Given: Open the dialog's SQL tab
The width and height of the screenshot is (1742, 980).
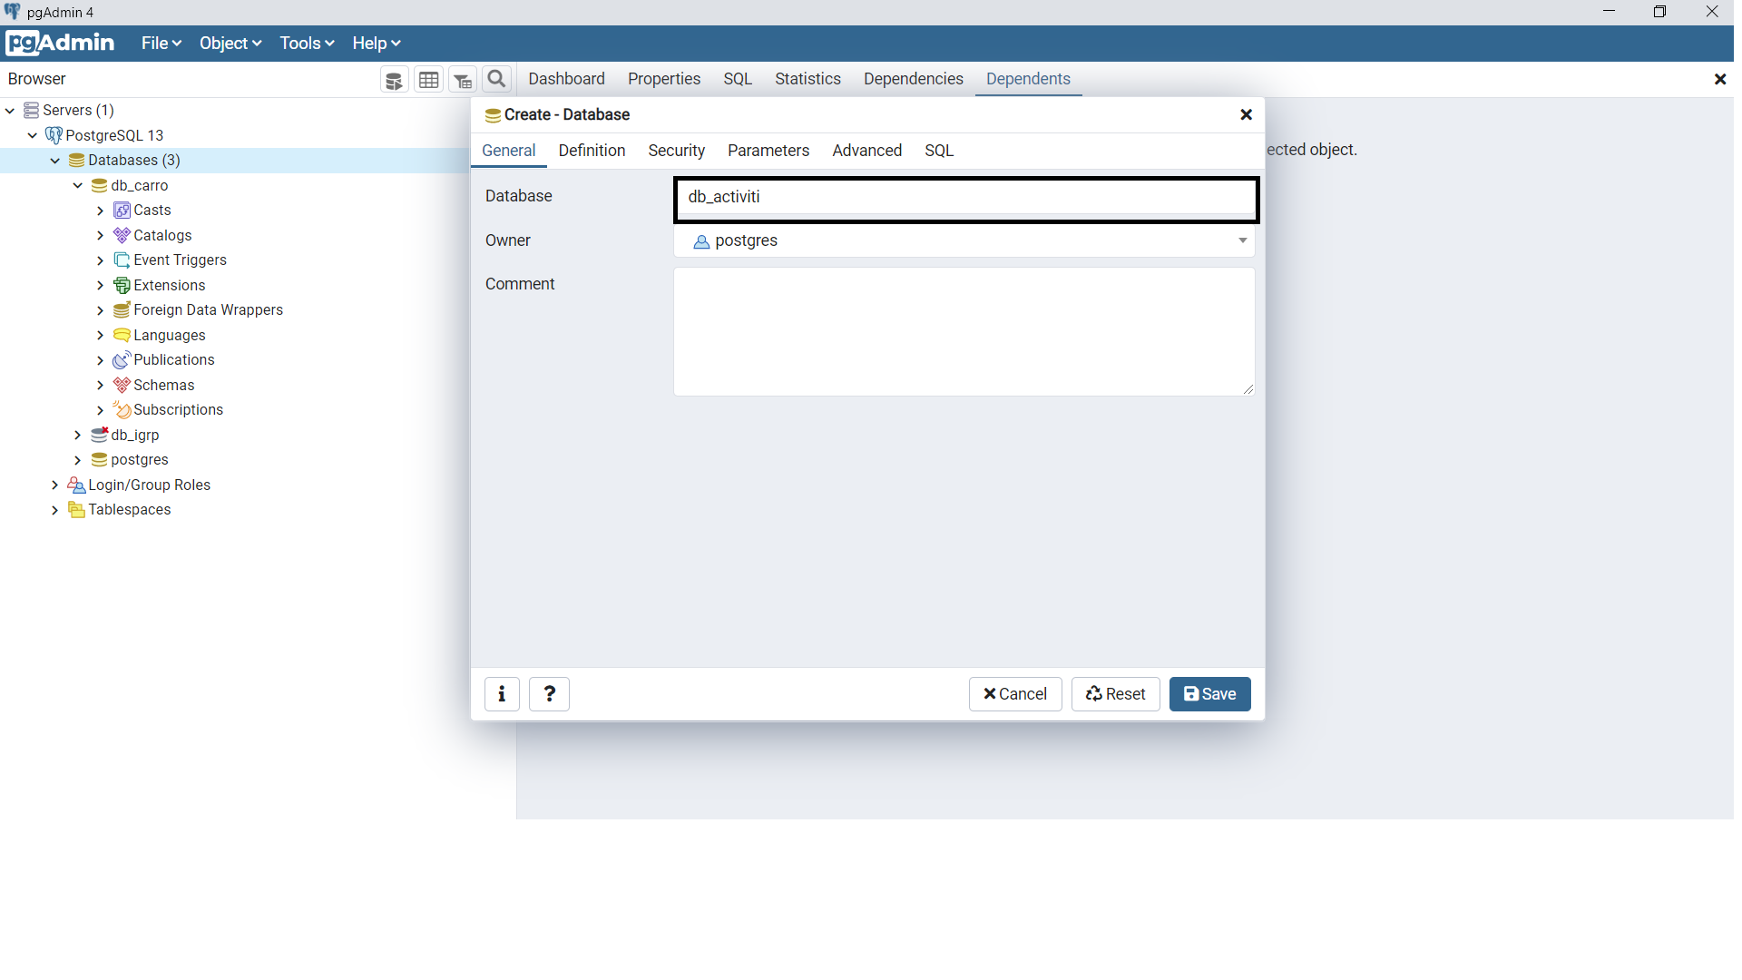Looking at the screenshot, I should [x=939, y=151].
